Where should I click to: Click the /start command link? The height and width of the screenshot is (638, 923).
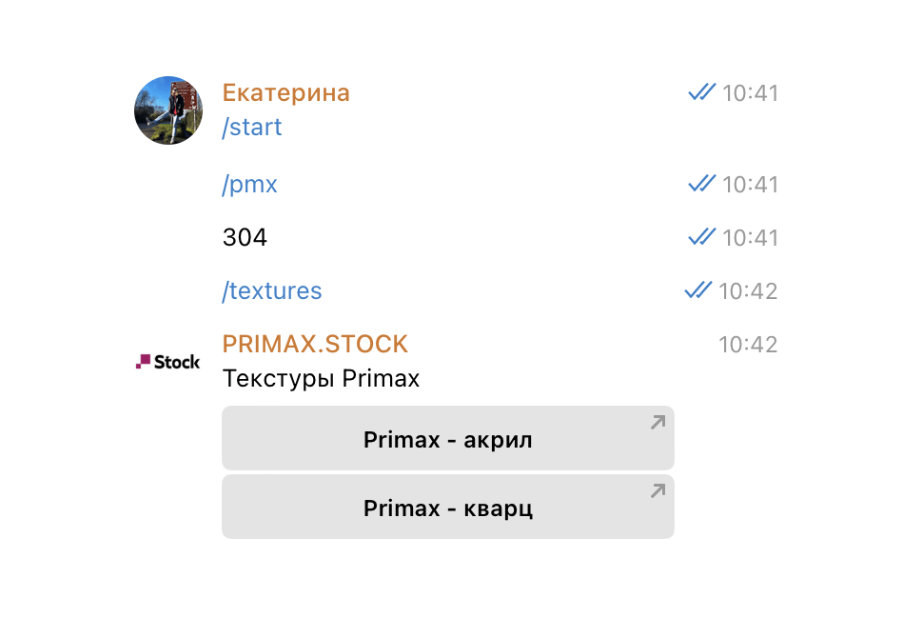[252, 127]
